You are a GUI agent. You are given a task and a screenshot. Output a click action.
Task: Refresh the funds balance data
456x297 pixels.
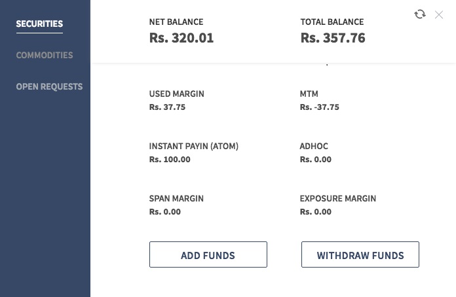pyautogui.click(x=420, y=14)
